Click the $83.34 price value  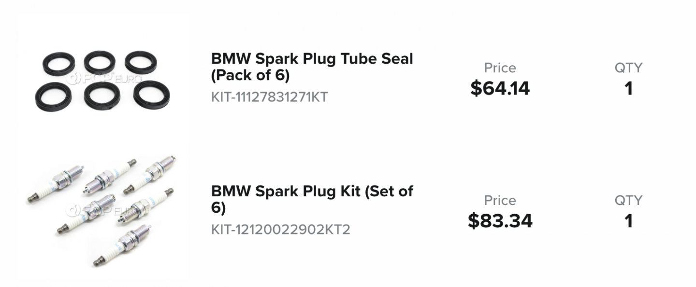[500, 221]
